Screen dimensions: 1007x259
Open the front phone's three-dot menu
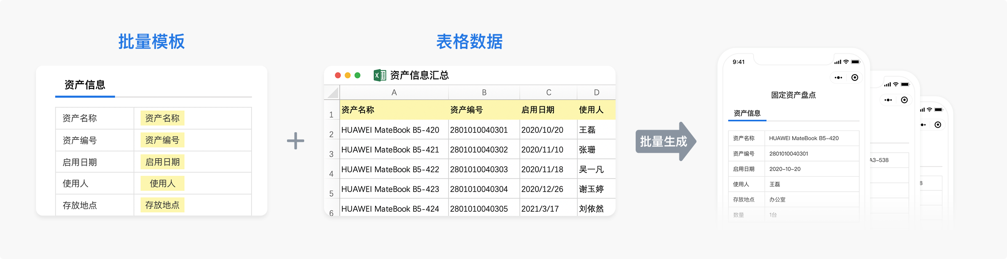tap(838, 78)
